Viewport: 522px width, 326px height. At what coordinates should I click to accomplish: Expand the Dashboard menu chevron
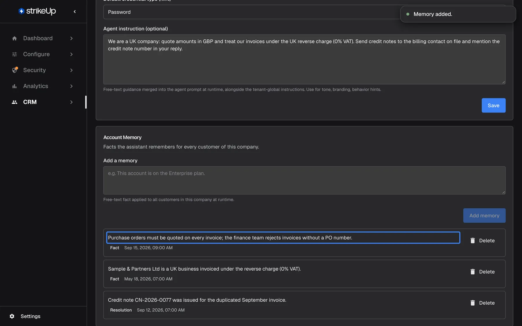[x=71, y=38]
